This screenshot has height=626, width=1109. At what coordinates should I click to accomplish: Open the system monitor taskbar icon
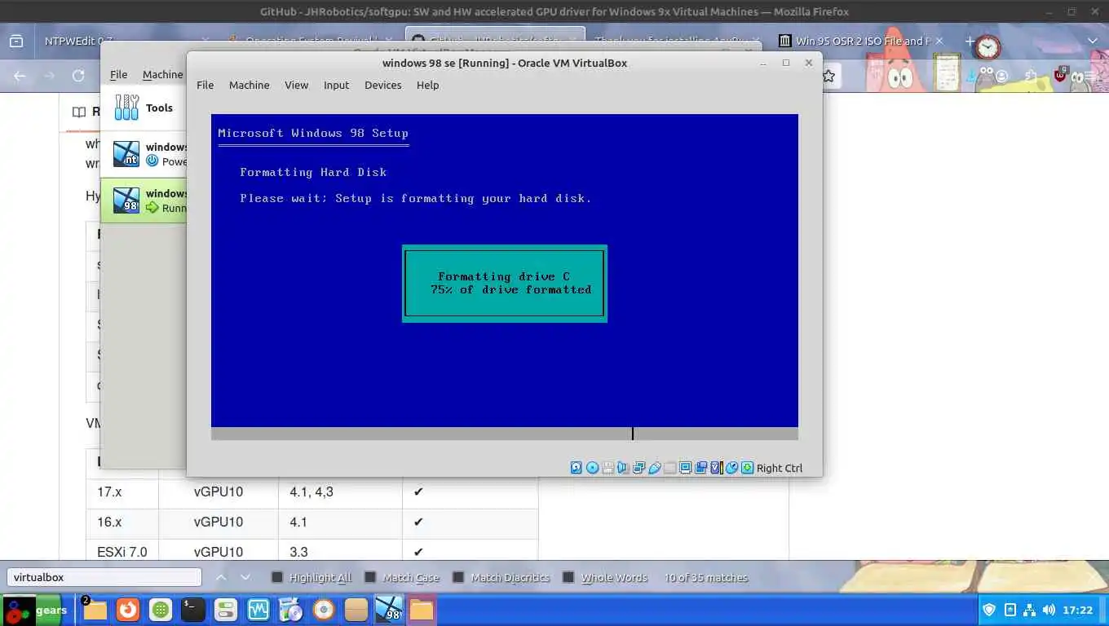tap(258, 610)
